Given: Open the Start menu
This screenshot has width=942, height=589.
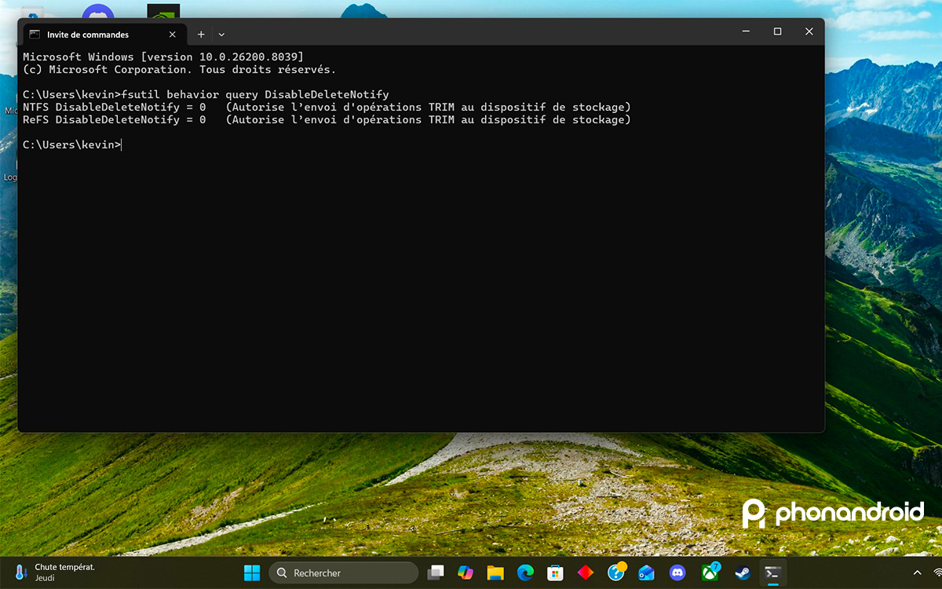Looking at the screenshot, I should pyautogui.click(x=252, y=573).
